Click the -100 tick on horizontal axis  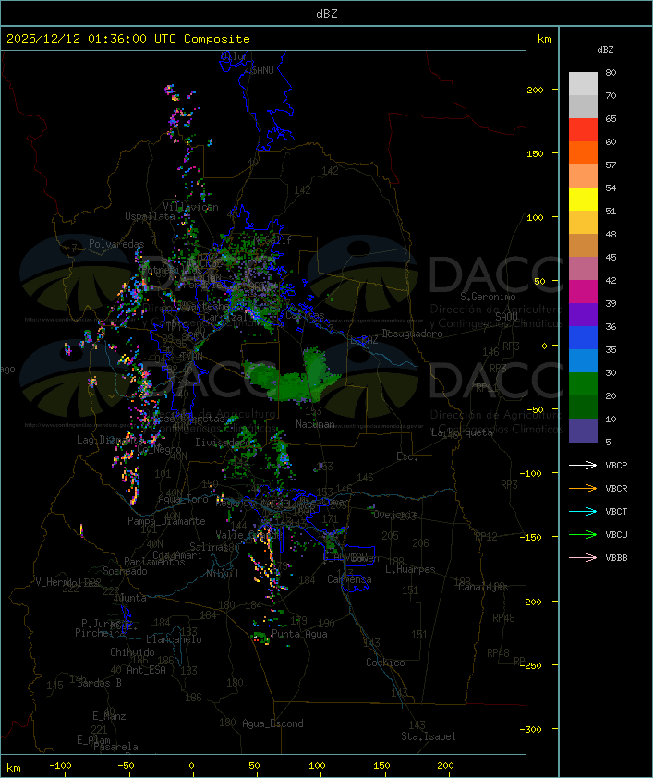(60, 766)
